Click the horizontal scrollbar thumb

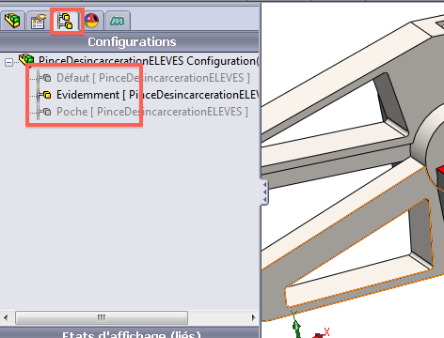[102, 317]
